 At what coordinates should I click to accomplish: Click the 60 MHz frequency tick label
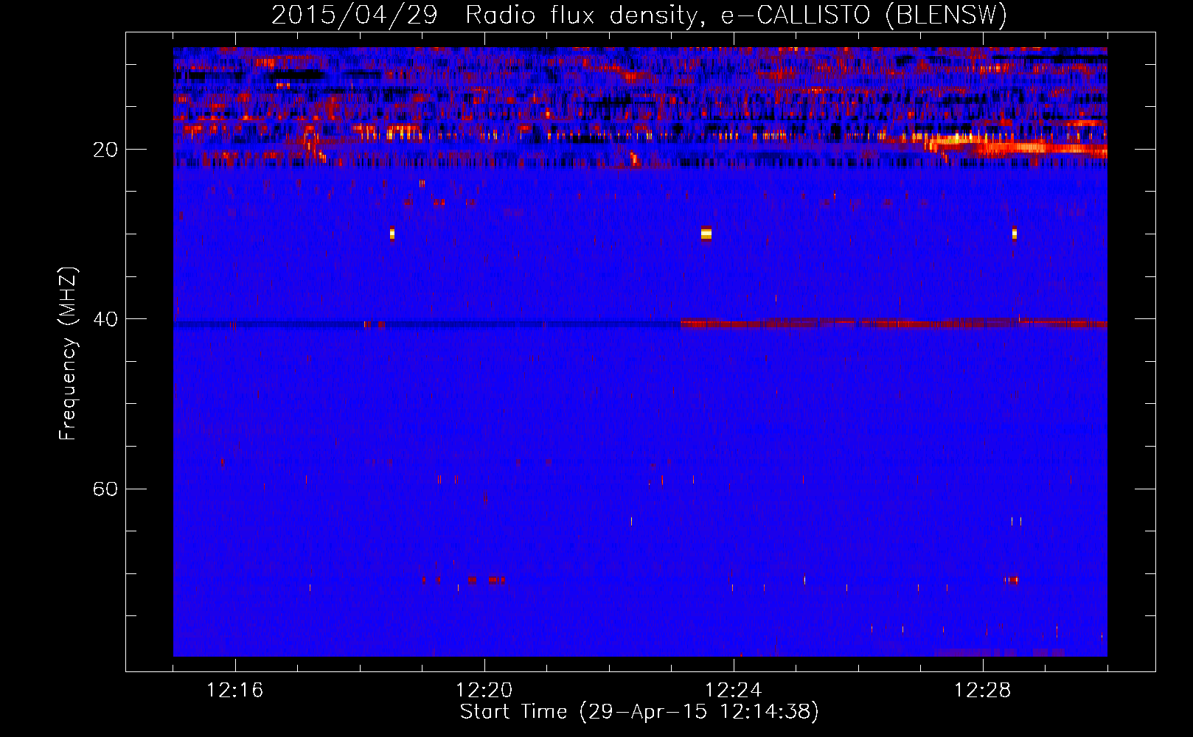[x=105, y=489]
